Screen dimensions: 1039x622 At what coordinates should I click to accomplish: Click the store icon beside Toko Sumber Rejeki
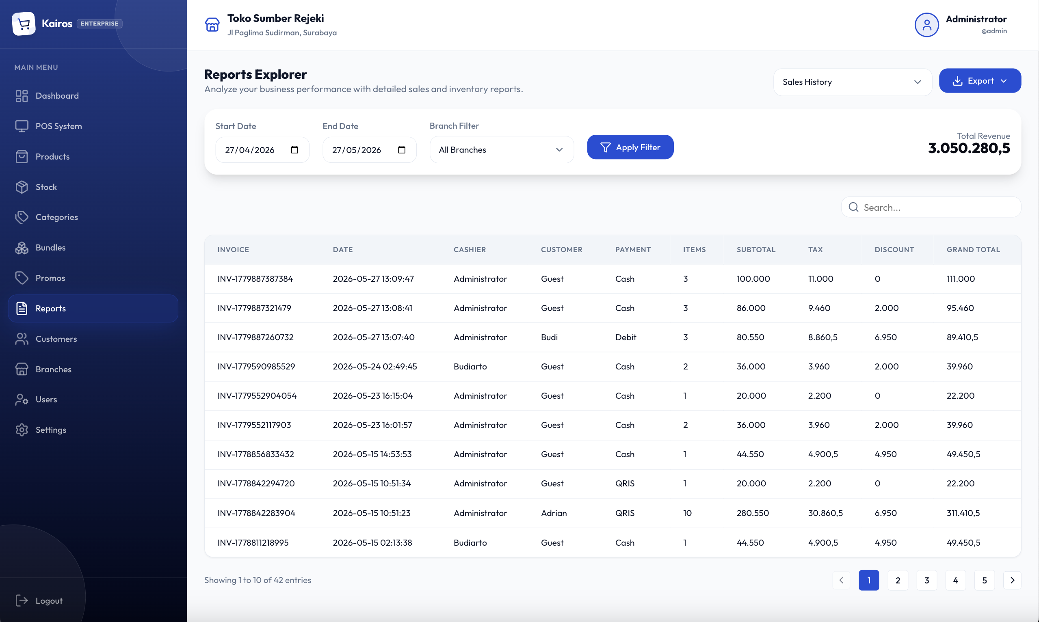[212, 25]
